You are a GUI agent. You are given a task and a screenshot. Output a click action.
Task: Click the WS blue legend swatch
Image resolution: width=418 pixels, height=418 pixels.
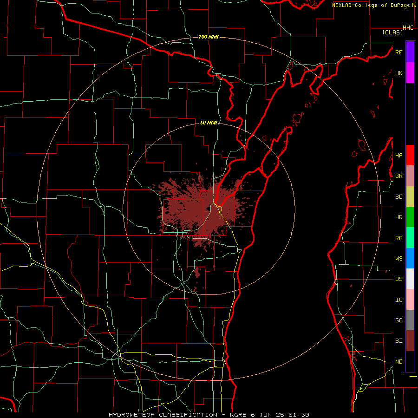click(x=410, y=258)
